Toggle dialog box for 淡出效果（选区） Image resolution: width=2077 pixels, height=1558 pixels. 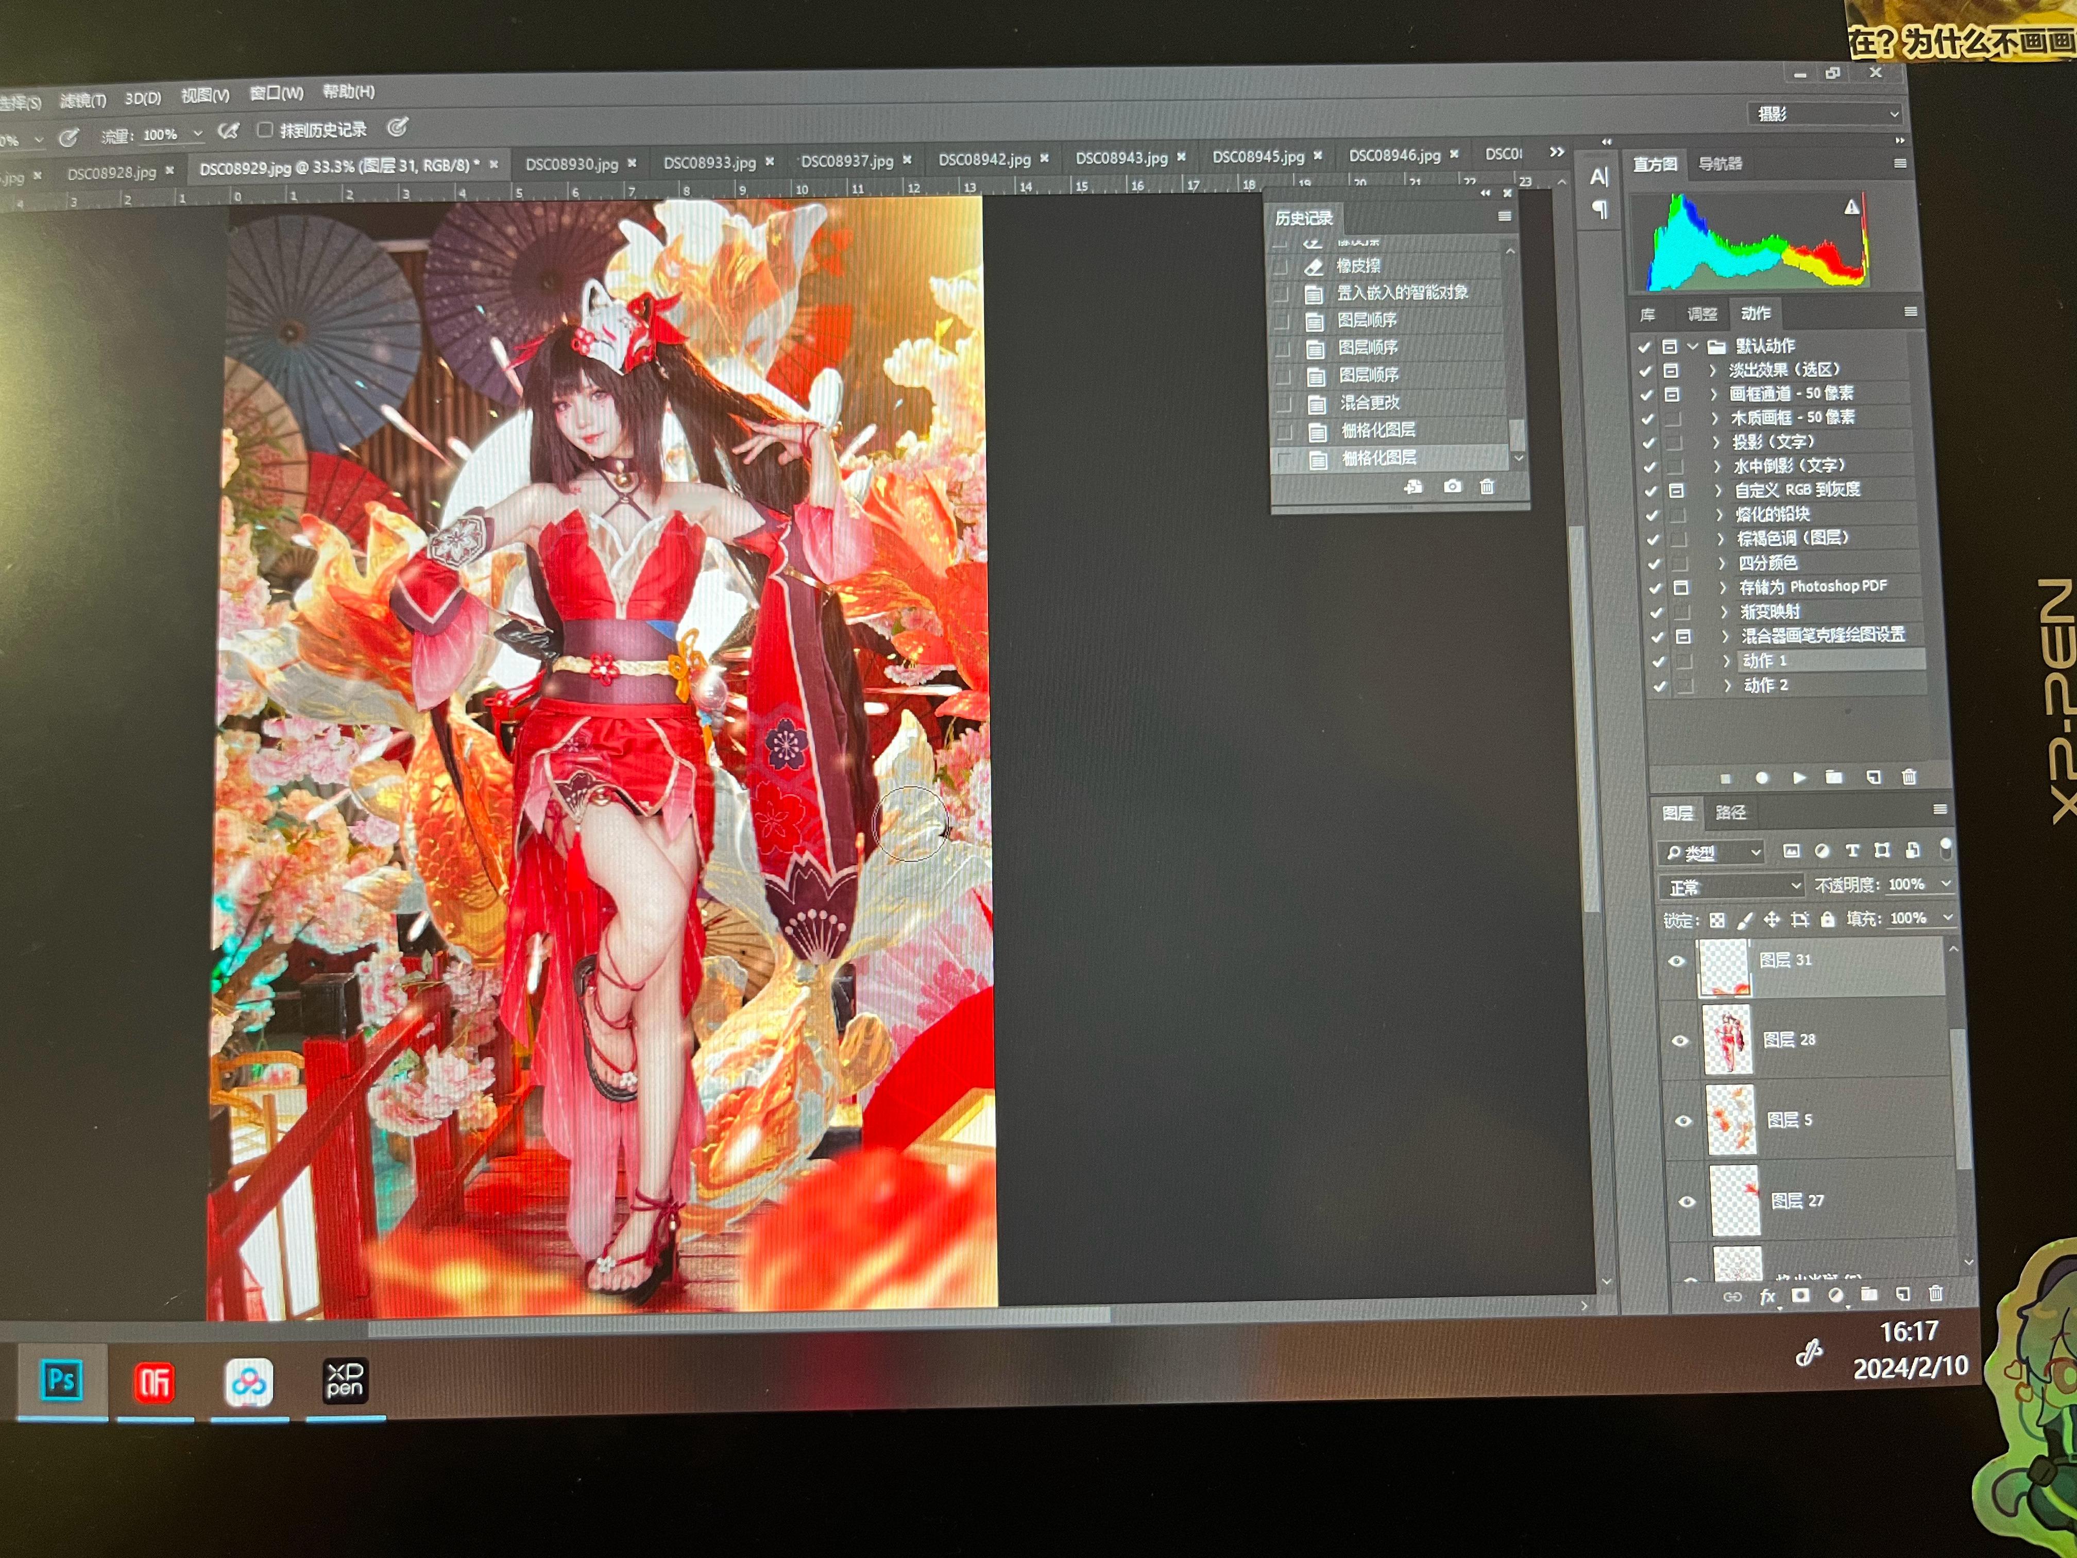[x=1671, y=370]
